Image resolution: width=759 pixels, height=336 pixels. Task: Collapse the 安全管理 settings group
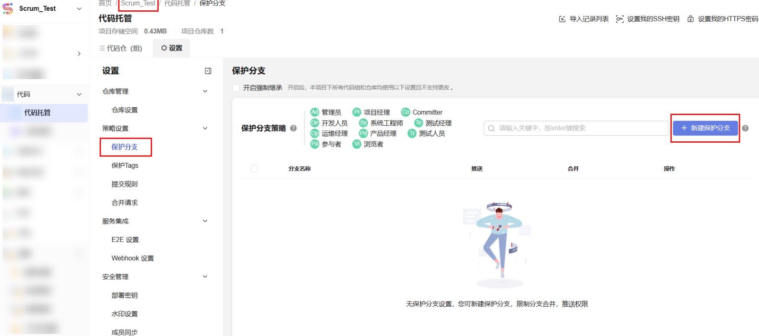point(205,277)
